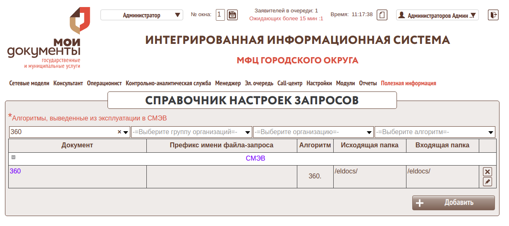509x226 pixels.
Task: Open the organization selection dropdown
Action: [313, 132]
